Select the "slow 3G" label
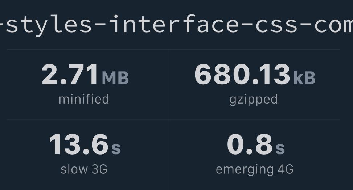Viewport: 353px width, 190px height. coord(84,169)
